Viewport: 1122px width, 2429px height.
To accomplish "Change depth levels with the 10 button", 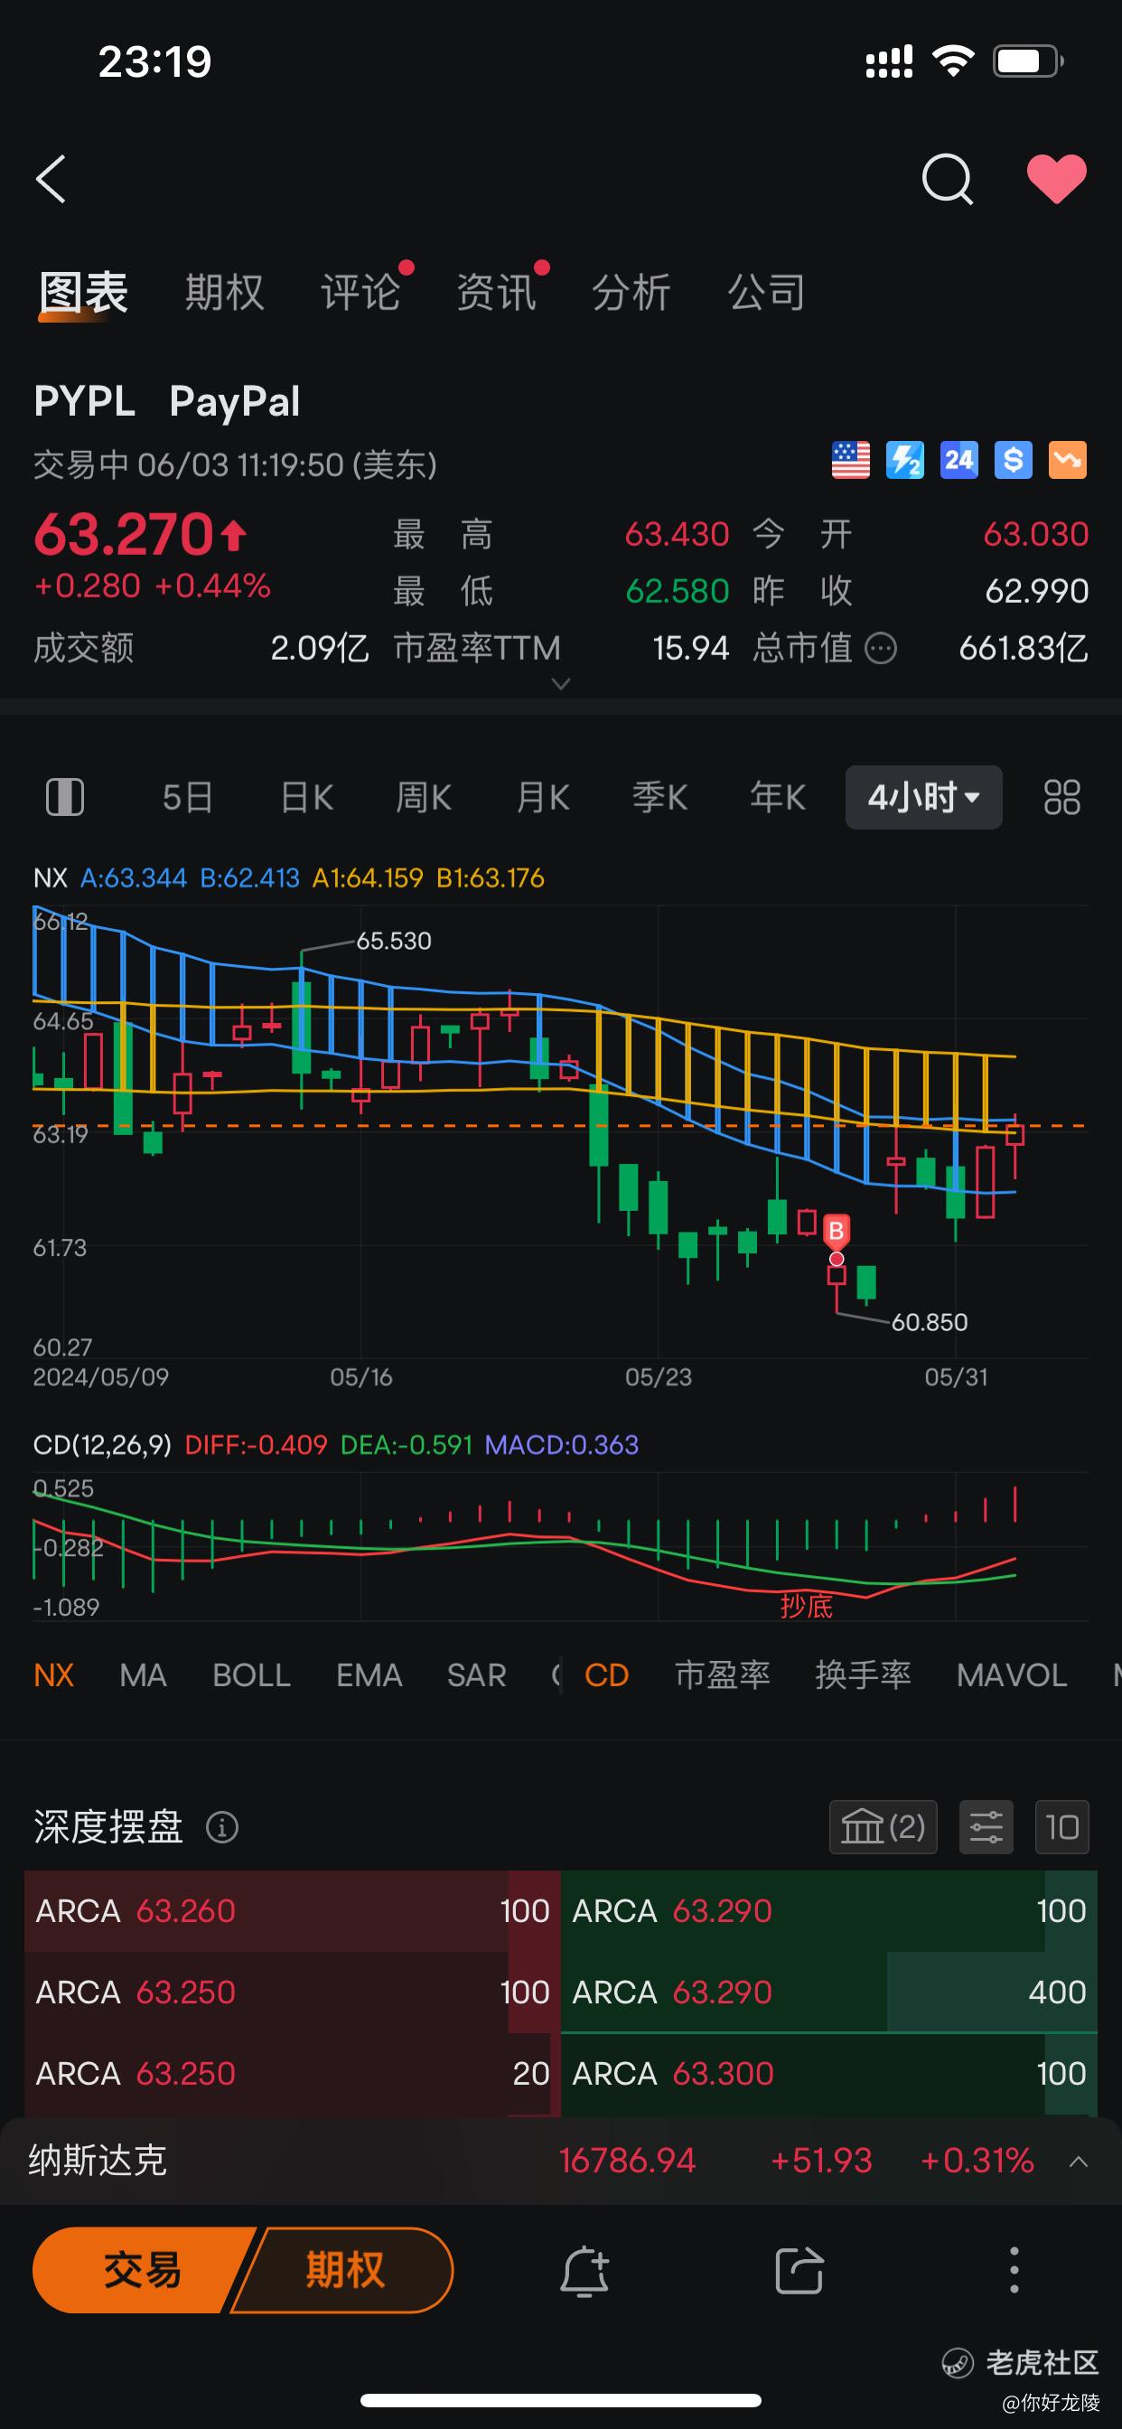I will [x=1061, y=1827].
